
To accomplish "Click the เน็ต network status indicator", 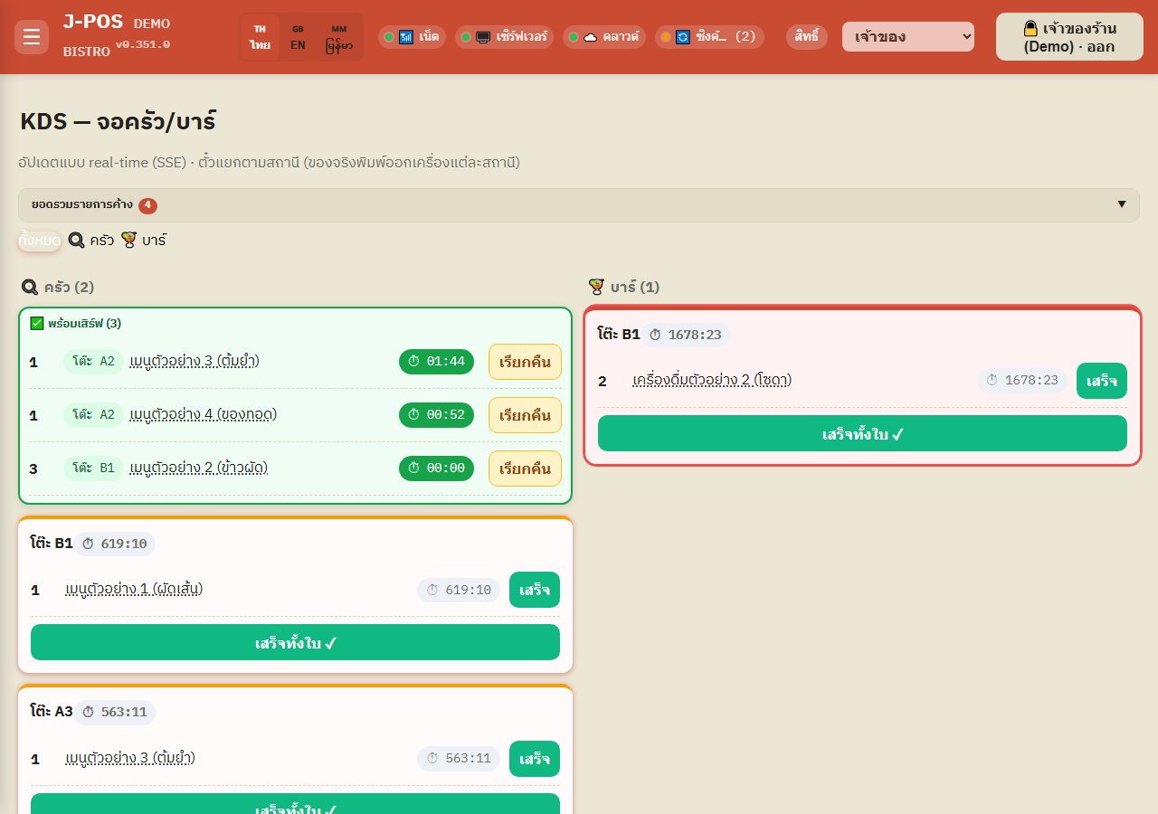I will [412, 37].
